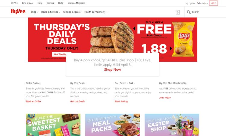Open Deals & Savings dropdown
226x136 pixels.
point(51,12)
